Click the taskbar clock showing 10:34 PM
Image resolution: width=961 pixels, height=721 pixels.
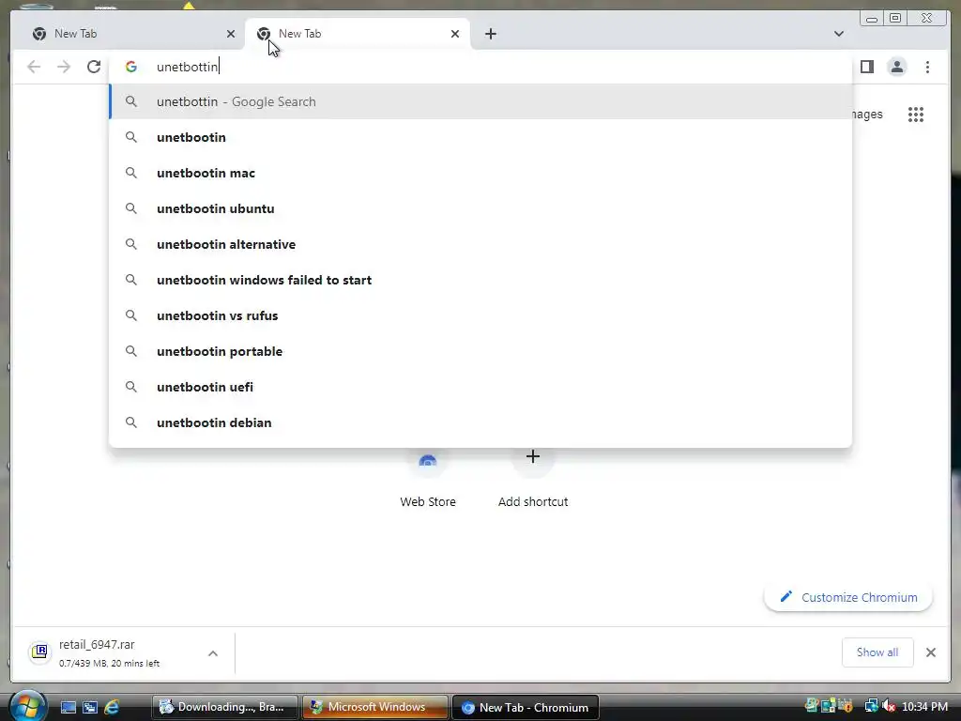(924, 706)
